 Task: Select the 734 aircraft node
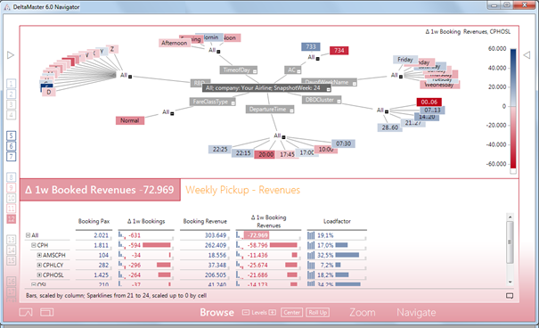pyautogui.click(x=339, y=51)
